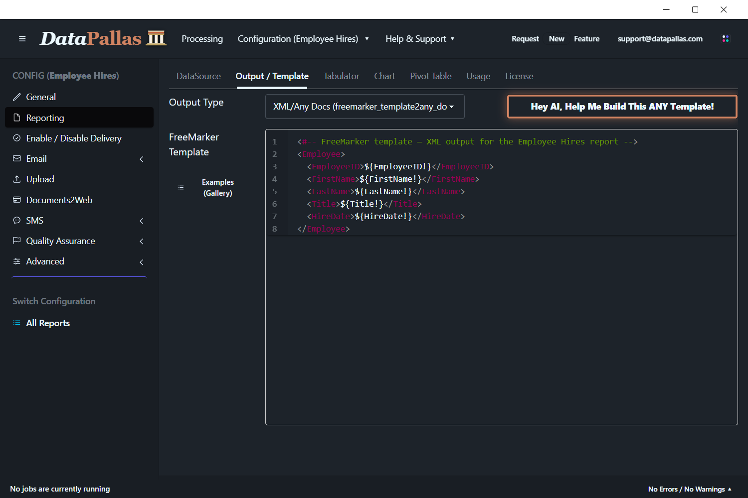Open the Pivot Table tab

tap(431, 76)
